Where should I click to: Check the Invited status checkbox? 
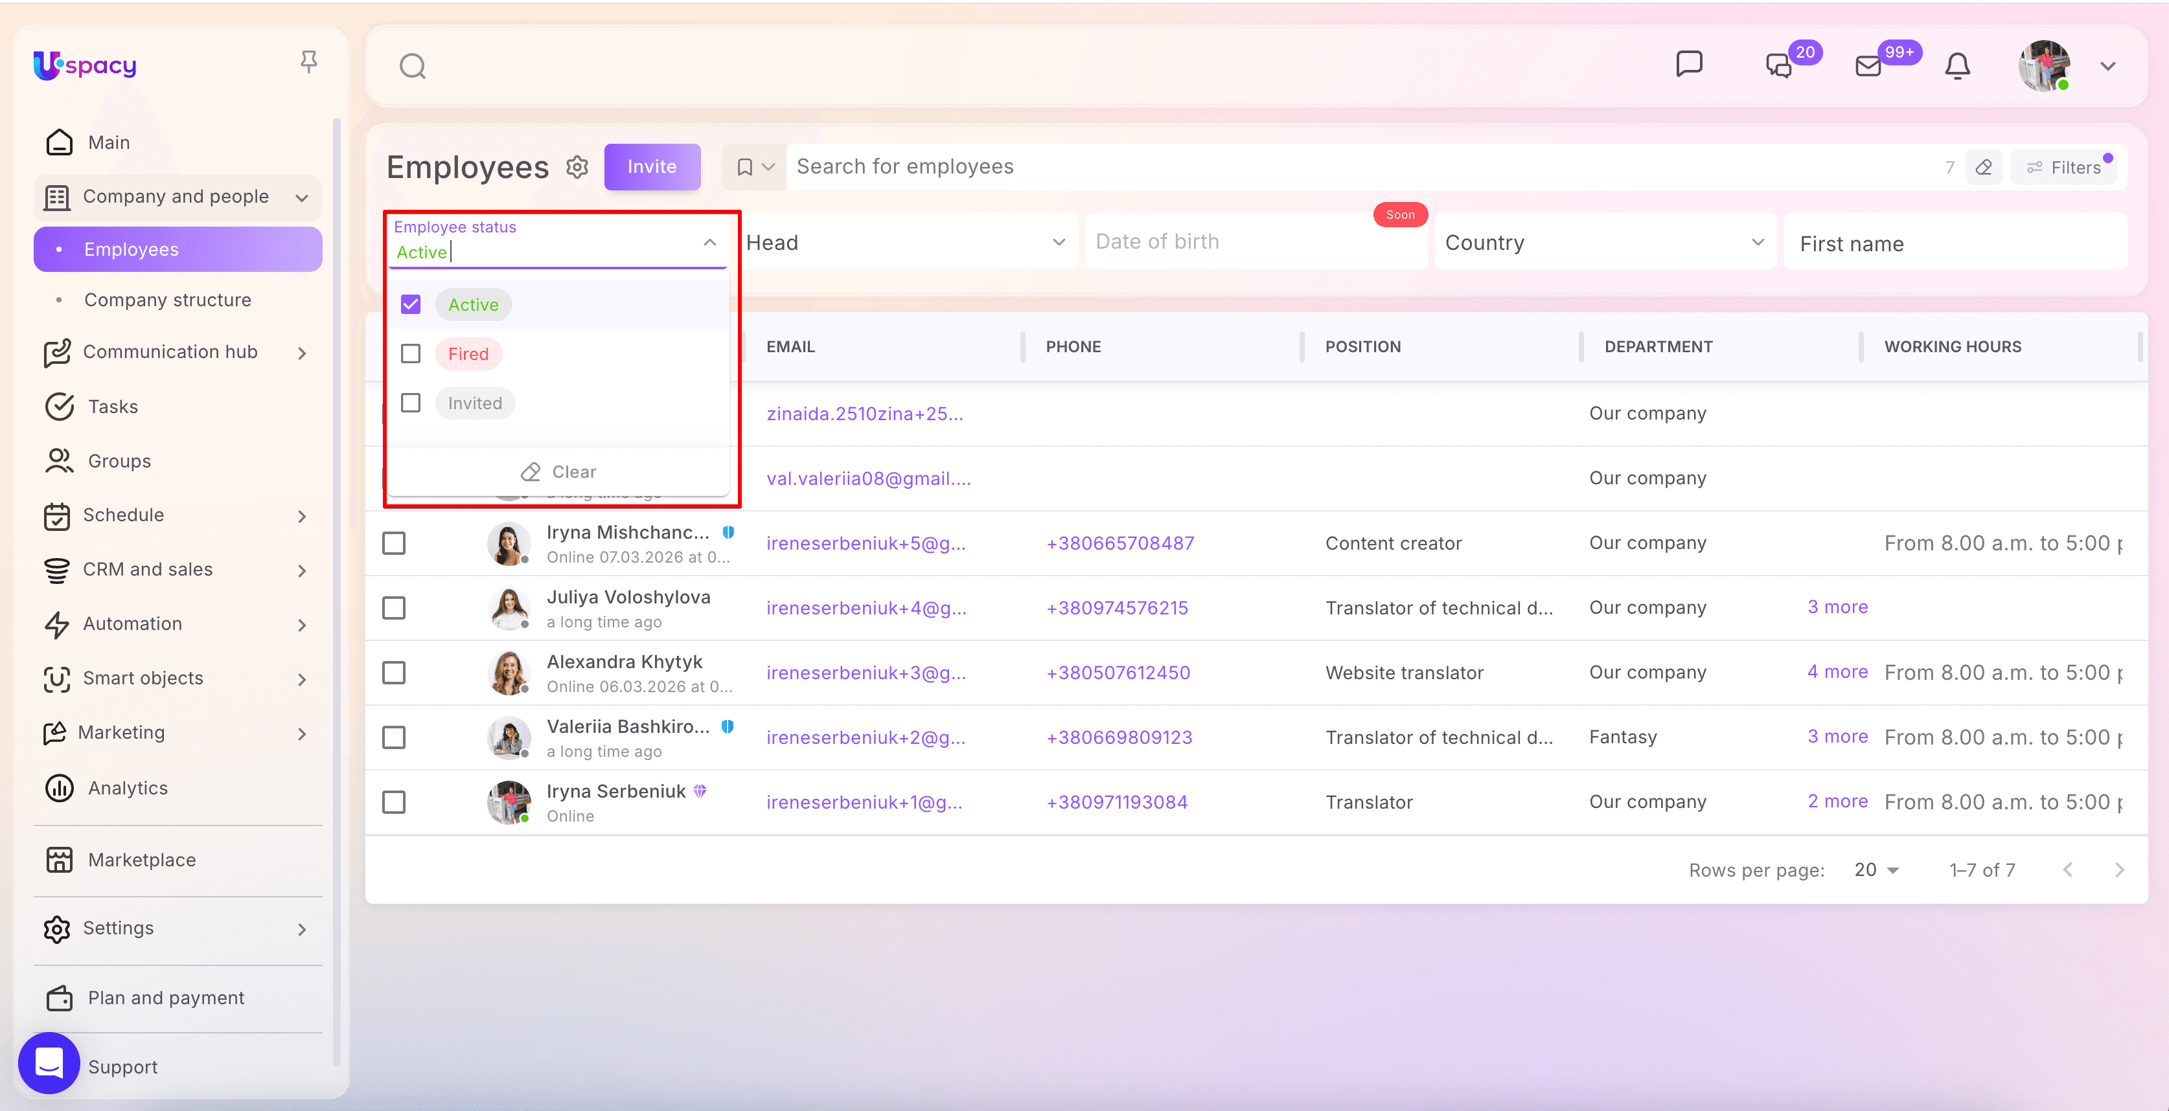411,403
